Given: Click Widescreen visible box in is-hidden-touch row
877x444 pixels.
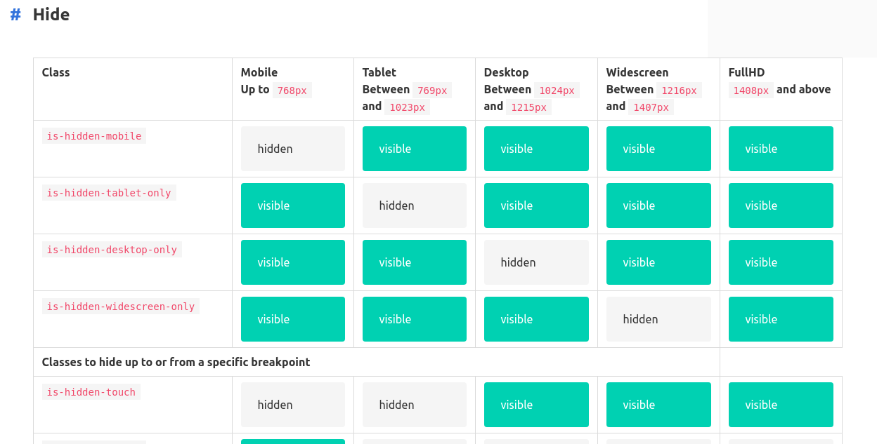Looking at the screenshot, I should click(x=658, y=405).
